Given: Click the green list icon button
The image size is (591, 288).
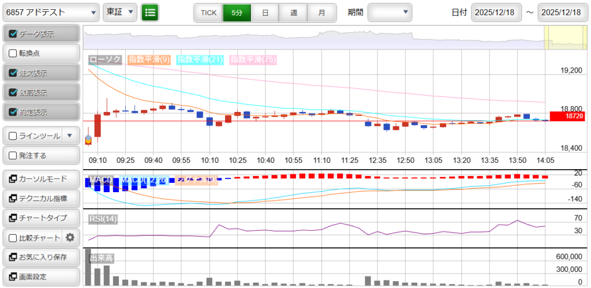Looking at the screenshot, I should click(149, 12).
